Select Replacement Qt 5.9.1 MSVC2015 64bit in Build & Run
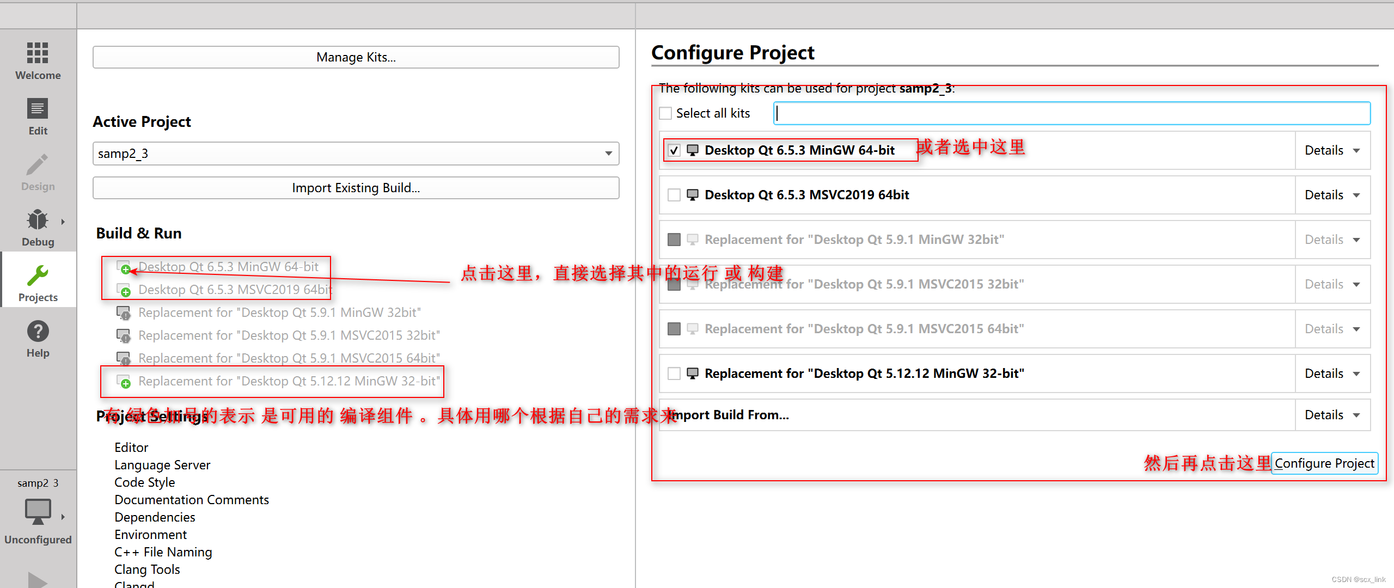 289,358
